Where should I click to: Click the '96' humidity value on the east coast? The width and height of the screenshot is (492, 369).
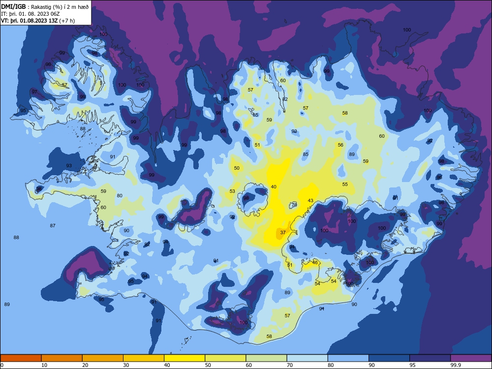point(439,177)
